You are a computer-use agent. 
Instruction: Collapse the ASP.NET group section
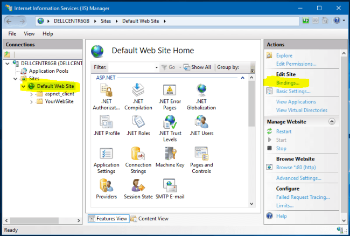(x=243, y=78)
